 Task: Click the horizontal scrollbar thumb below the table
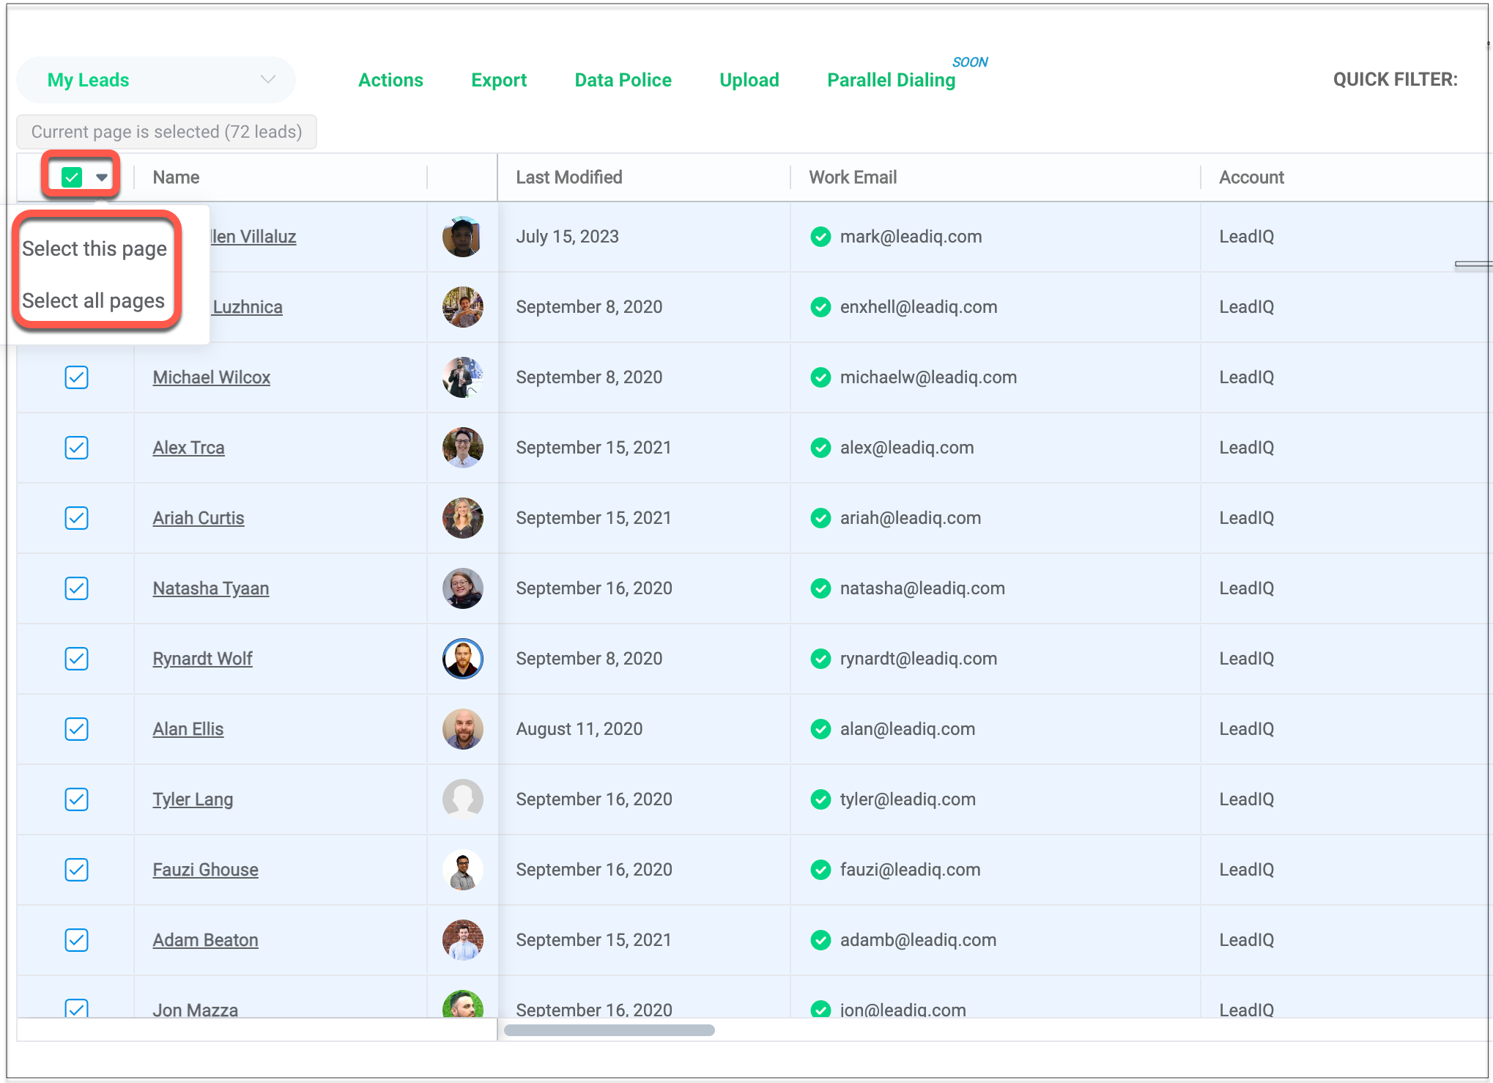pyautogui.click(x=609, y=1030)
